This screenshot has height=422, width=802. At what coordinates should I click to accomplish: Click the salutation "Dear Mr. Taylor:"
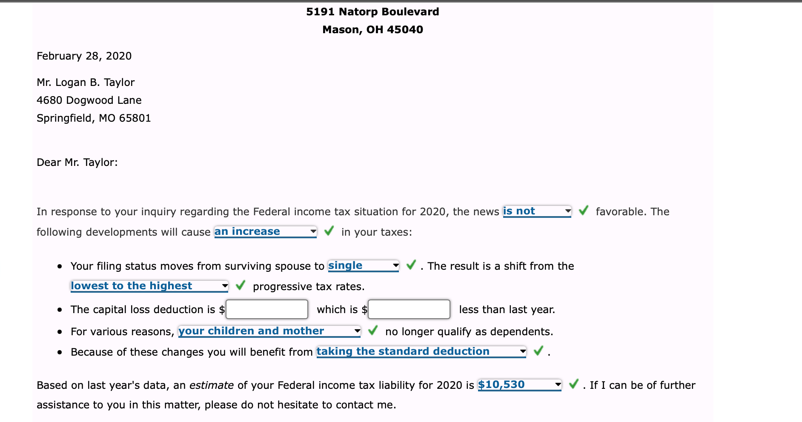click(77, 163)
